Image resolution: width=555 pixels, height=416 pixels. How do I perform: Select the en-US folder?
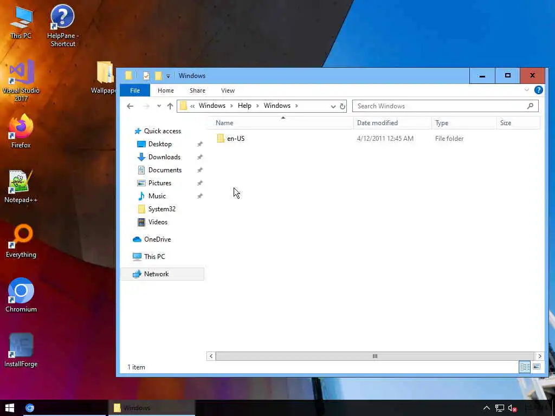(x=231, y=139)
